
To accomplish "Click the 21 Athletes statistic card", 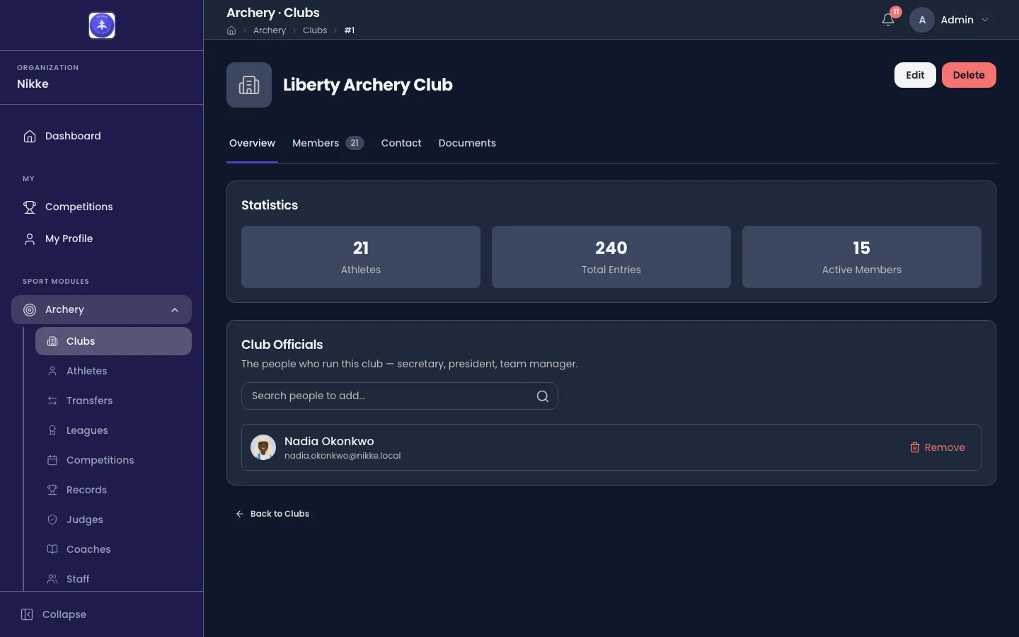I will (361, 257).
